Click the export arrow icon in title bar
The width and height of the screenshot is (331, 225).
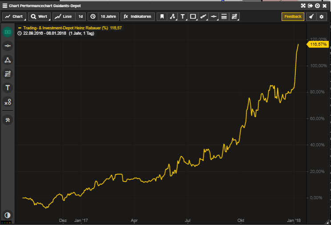coord(310,6)
